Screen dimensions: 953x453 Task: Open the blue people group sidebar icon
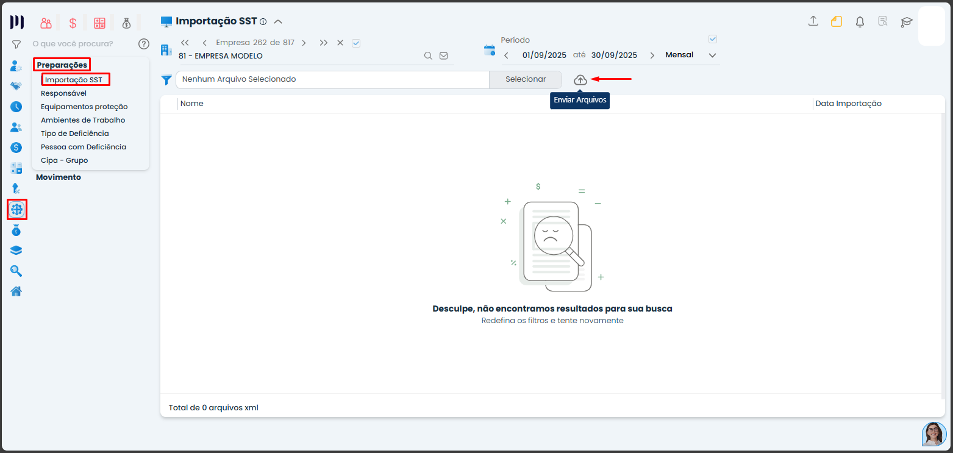16,127
